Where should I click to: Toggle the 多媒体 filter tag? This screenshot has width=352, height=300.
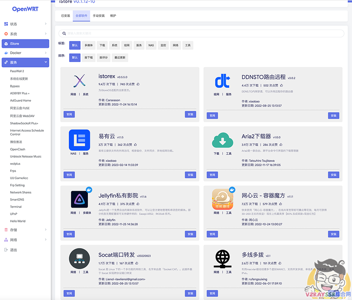click(87, 45)
